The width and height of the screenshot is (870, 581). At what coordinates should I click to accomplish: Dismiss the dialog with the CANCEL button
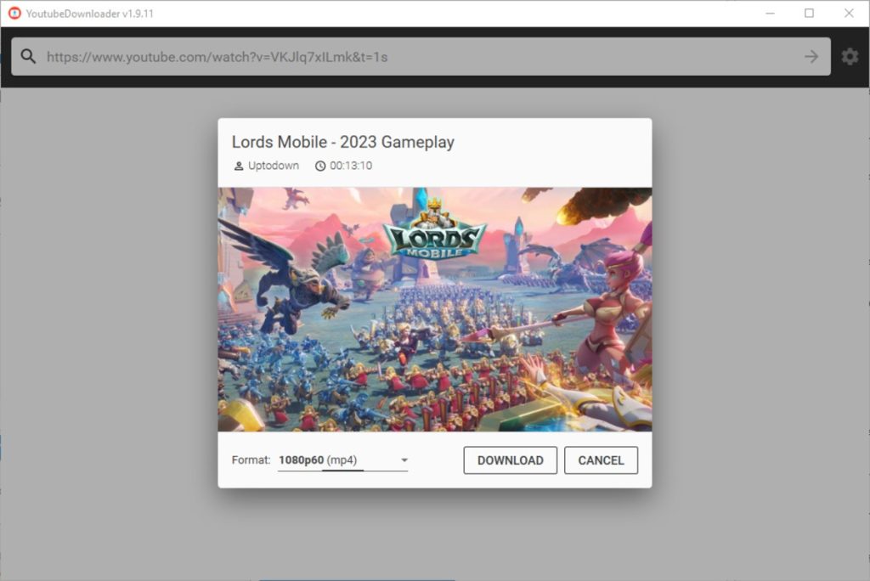pos(601,460)
